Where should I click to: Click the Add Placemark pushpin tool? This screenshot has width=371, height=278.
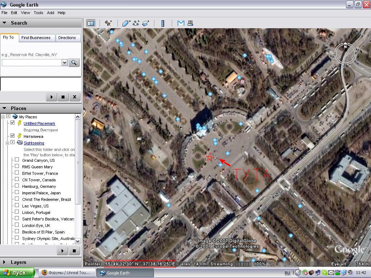(x=108, y=23)
